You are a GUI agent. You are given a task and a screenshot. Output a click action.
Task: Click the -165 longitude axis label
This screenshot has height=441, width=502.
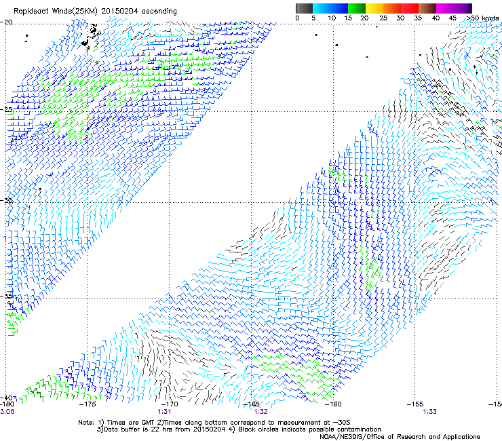click(251, 404)
